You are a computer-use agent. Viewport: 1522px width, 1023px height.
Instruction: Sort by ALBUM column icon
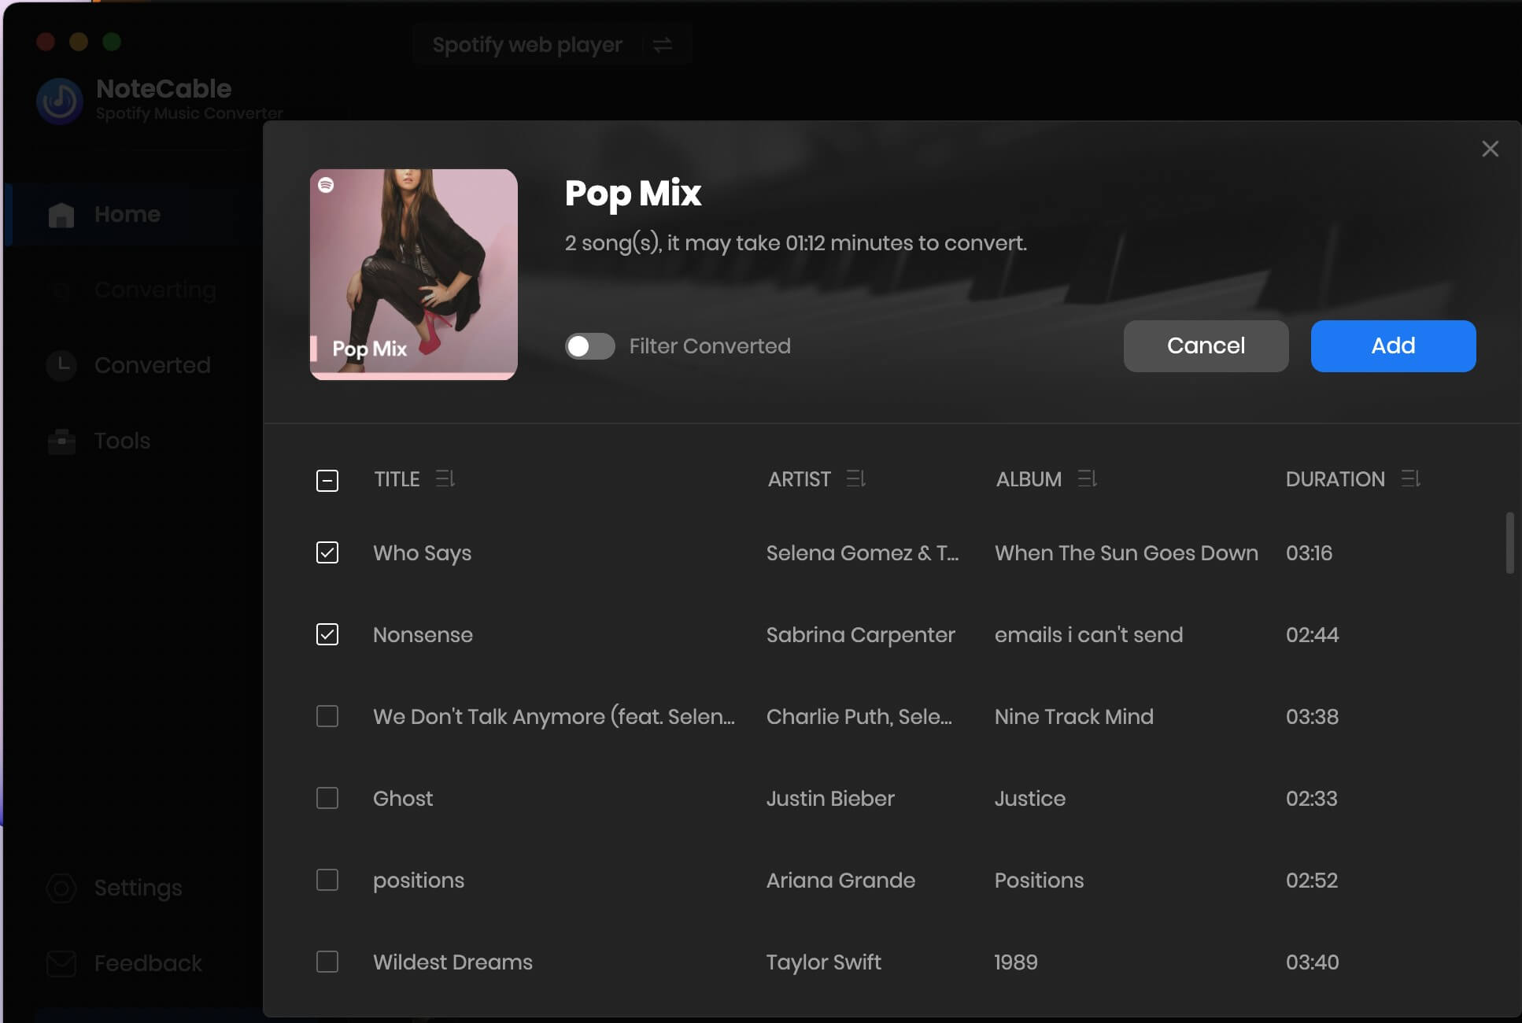pyautogui.click(x=1088, y=478)
